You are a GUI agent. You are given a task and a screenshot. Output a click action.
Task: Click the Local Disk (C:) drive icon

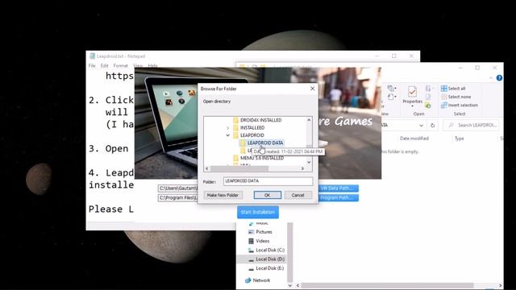pos(251,251)
